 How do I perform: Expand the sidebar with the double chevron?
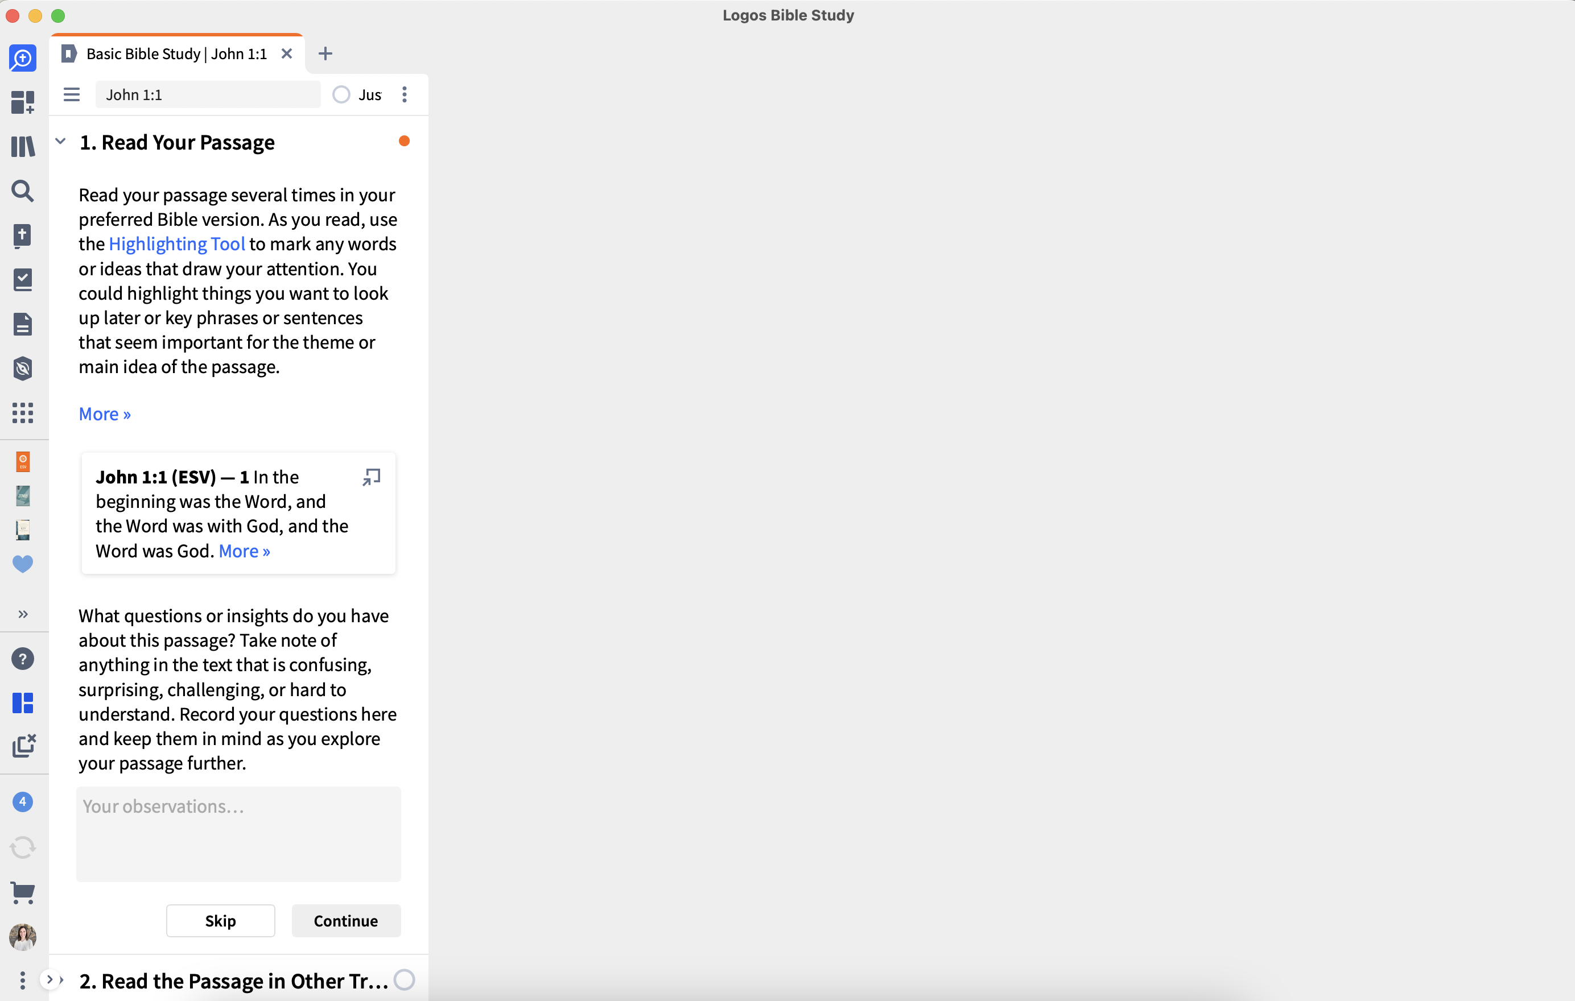pos(23,614)
